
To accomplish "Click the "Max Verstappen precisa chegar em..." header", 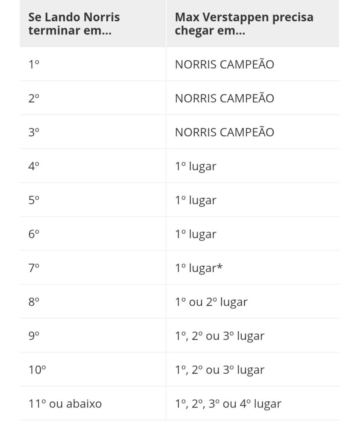I will 244,24.
